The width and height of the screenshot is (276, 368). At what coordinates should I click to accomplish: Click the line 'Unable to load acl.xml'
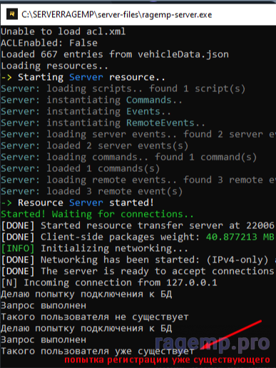tap(63, 31)
